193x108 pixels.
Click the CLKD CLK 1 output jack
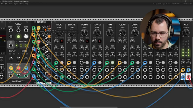tap(11, 68)
